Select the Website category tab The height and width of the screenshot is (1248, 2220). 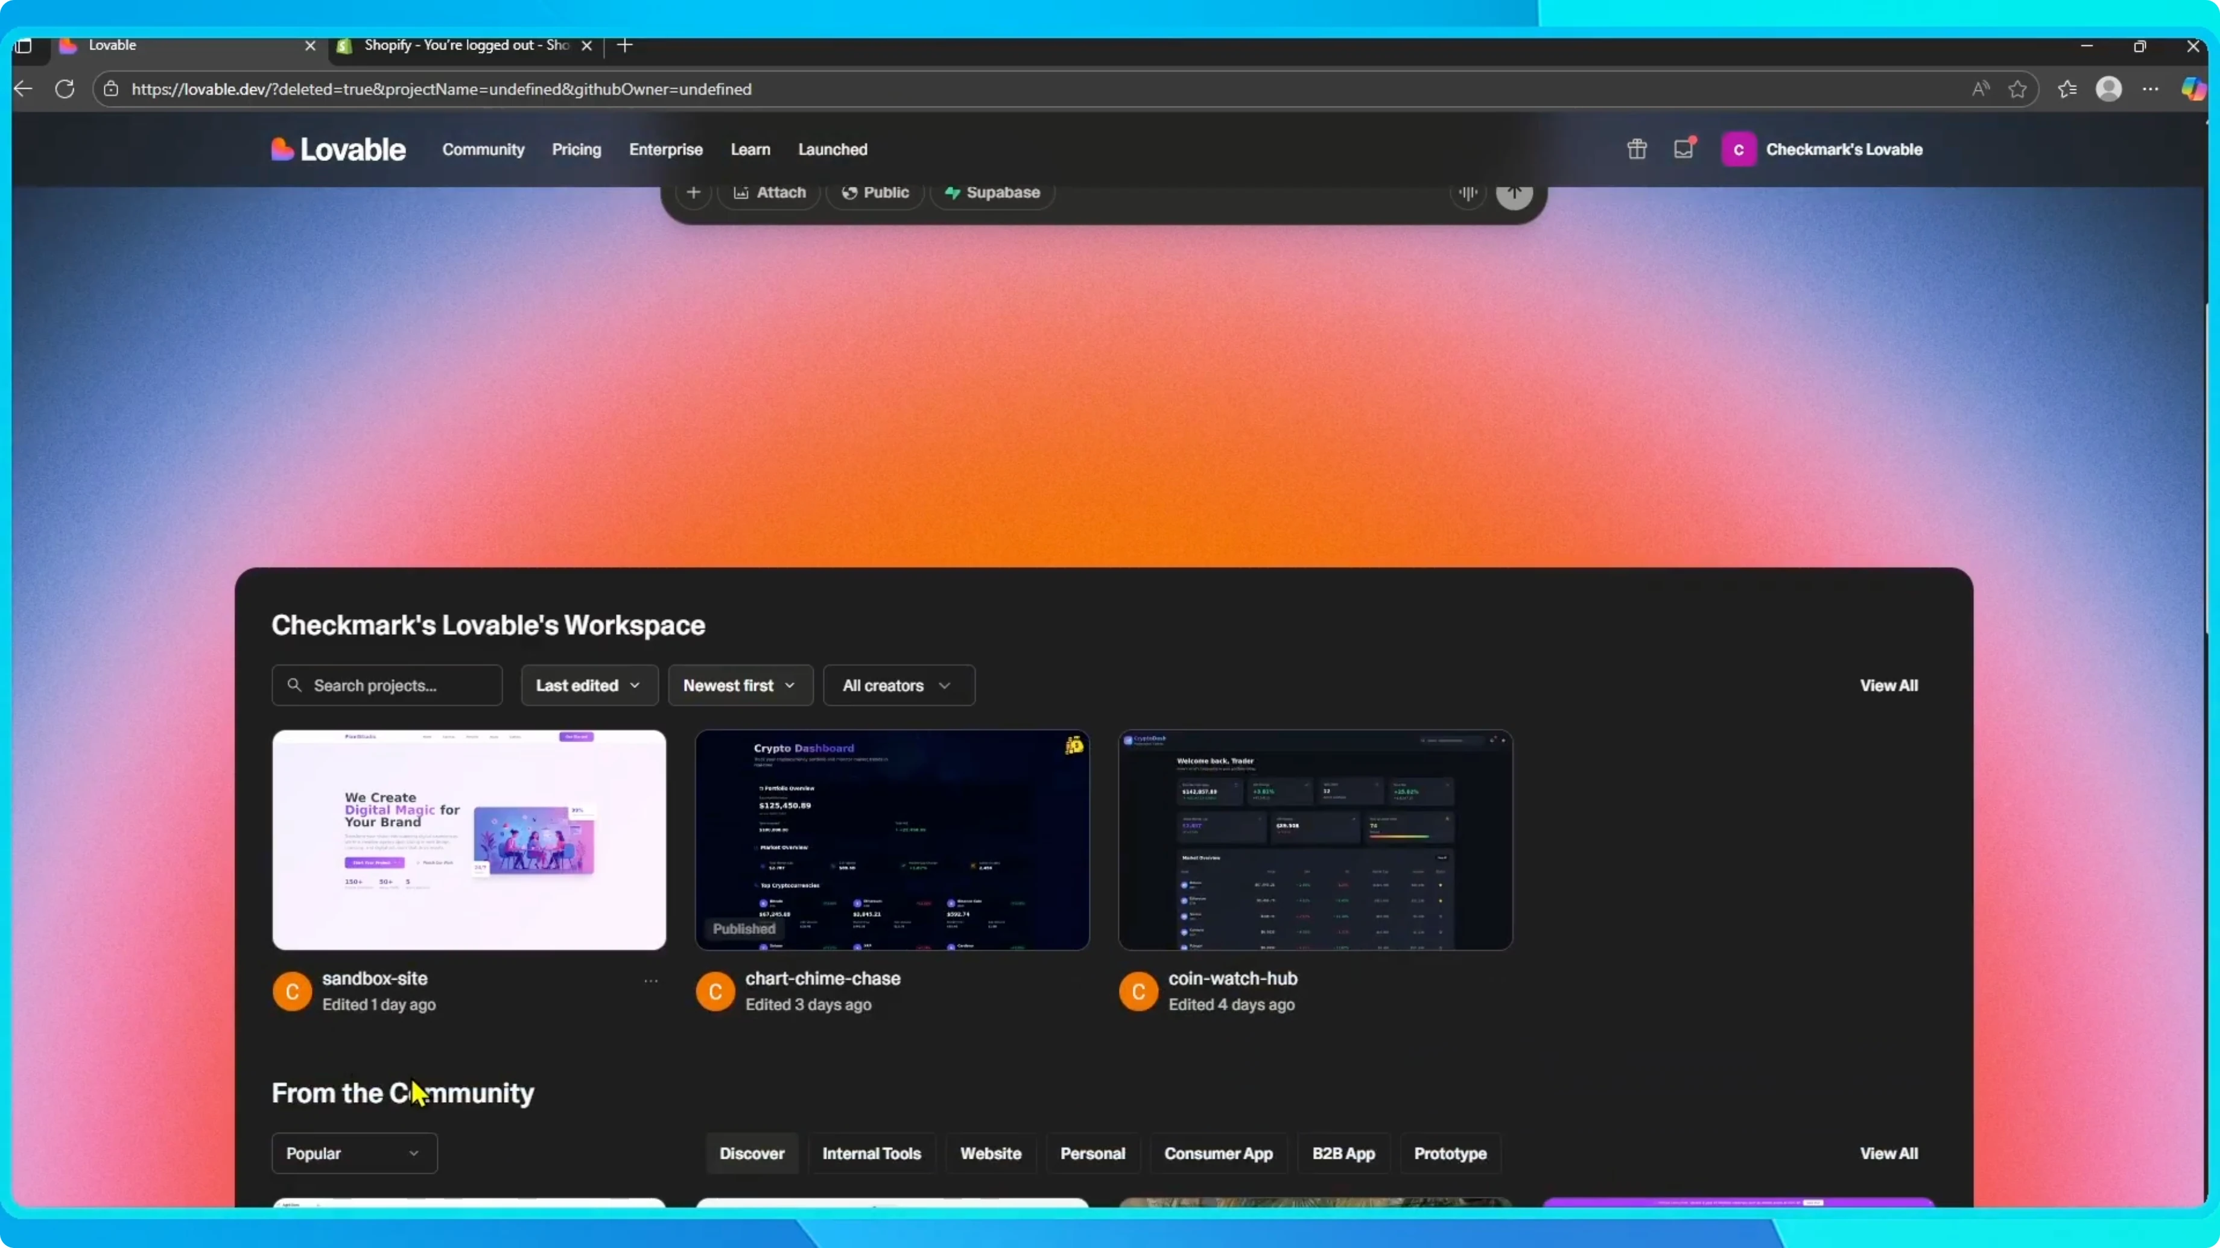pyautogui.click(x=991, y=1153)
